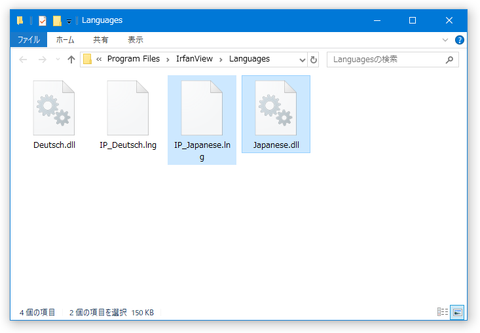The image size is (480, 333).
Task: Open the recent locations dropdown arrow
Action: [58, 60]
